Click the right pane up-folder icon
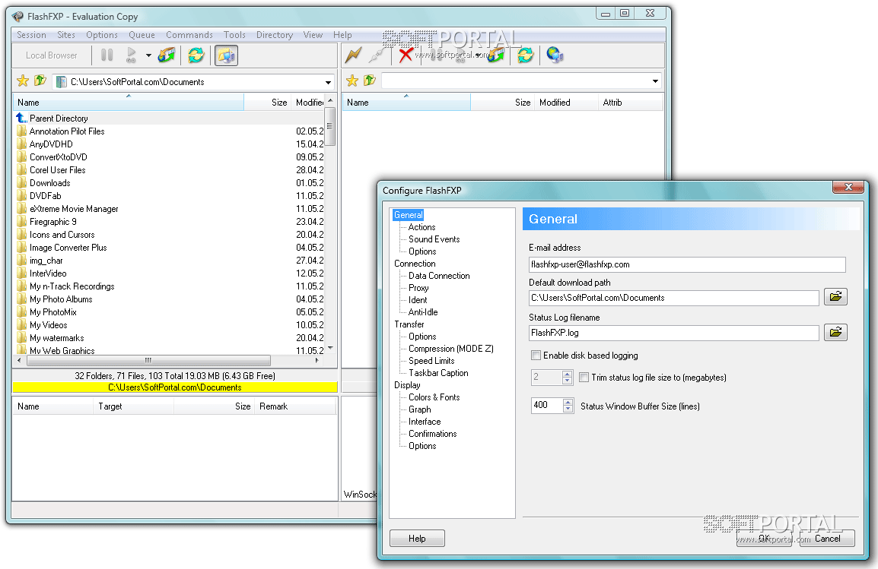This screenshot has height=569, width=878. tap(370, 81)
